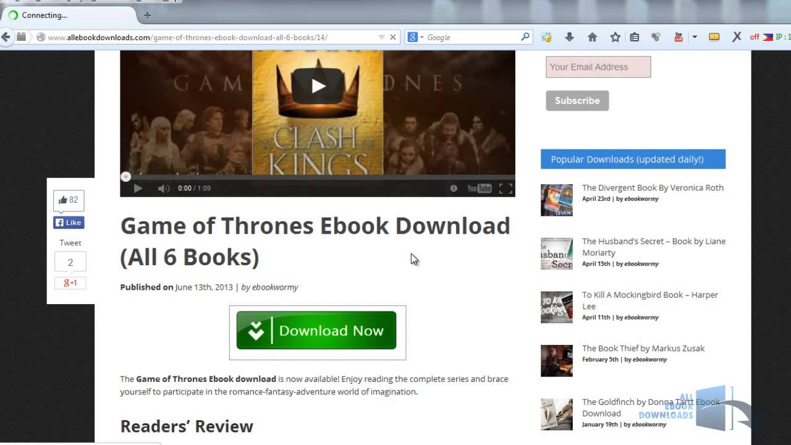Viewport: 791px width, 445px height.
Task: Play the video with the large center play button
Action: tap(318, 86)
